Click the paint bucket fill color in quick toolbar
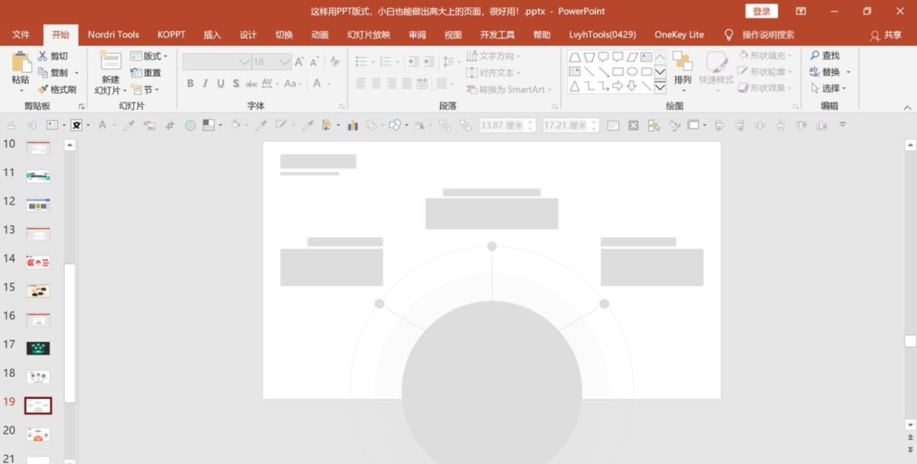 point(235,126)
